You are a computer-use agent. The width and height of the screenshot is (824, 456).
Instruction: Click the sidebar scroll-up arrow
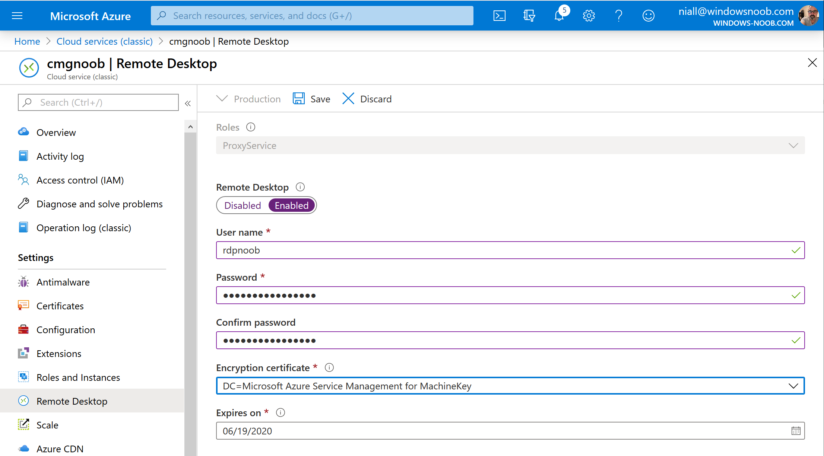pyautogui.click(x=190, y=127)
